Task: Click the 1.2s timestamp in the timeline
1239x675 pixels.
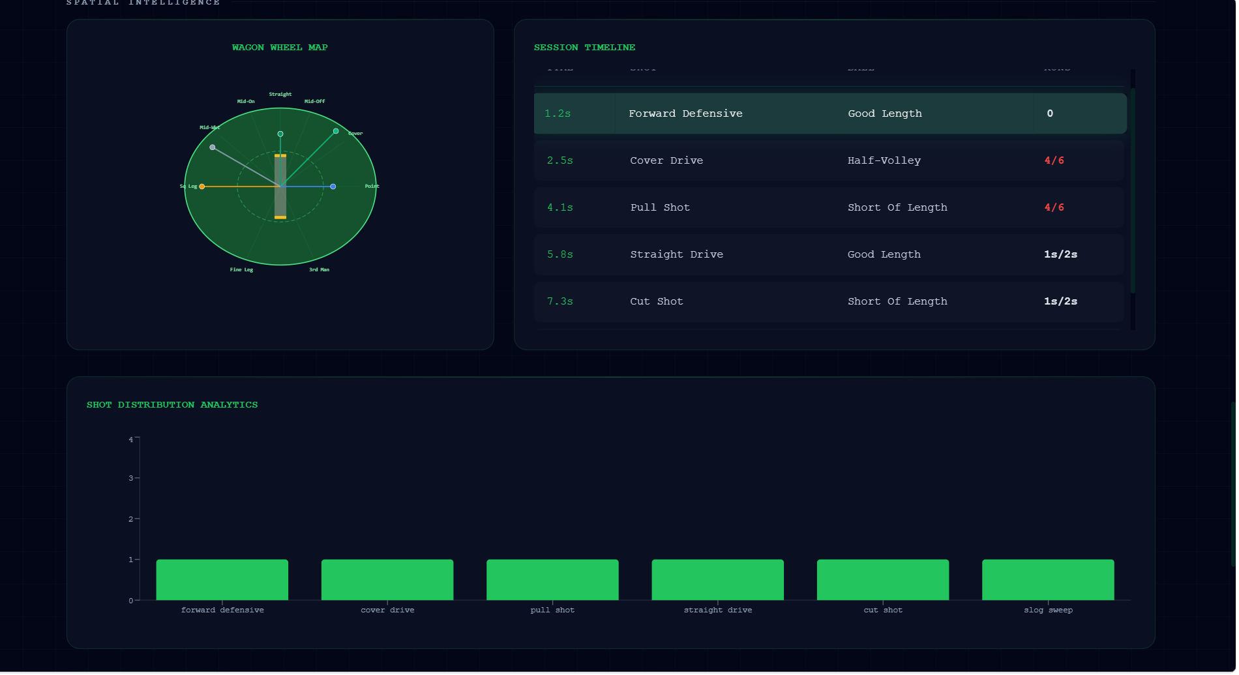Action: pos(558,113)
